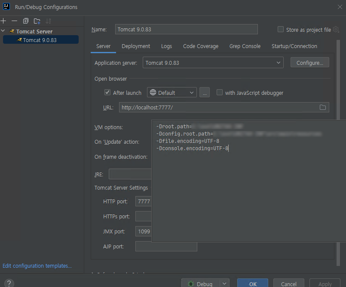Select Tomcat 9.0.83 in the tree
Screen dimensions: 346x287
[40, 40]
